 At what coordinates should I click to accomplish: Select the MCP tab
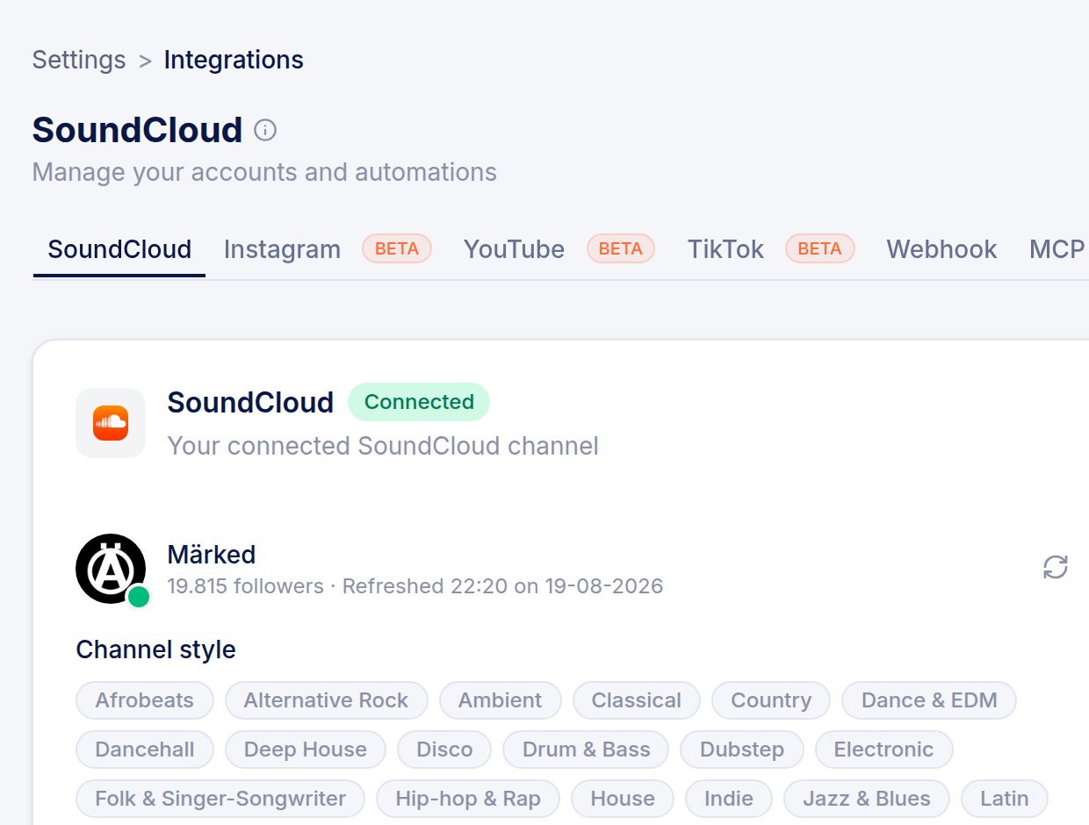pos(1057,249)
